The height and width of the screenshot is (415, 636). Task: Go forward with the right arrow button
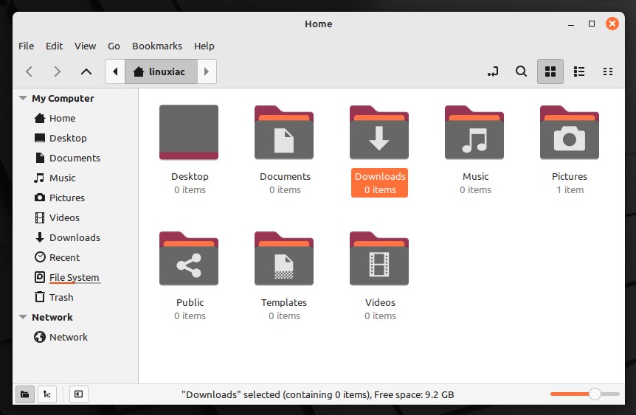click(58, 72)
